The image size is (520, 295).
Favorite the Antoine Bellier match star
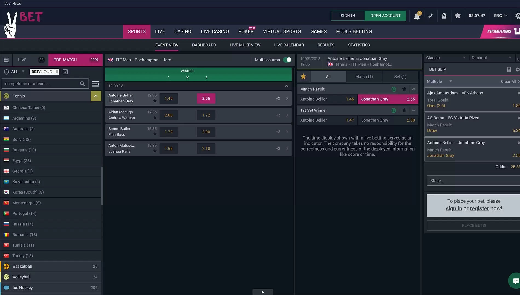coord(155,101)
